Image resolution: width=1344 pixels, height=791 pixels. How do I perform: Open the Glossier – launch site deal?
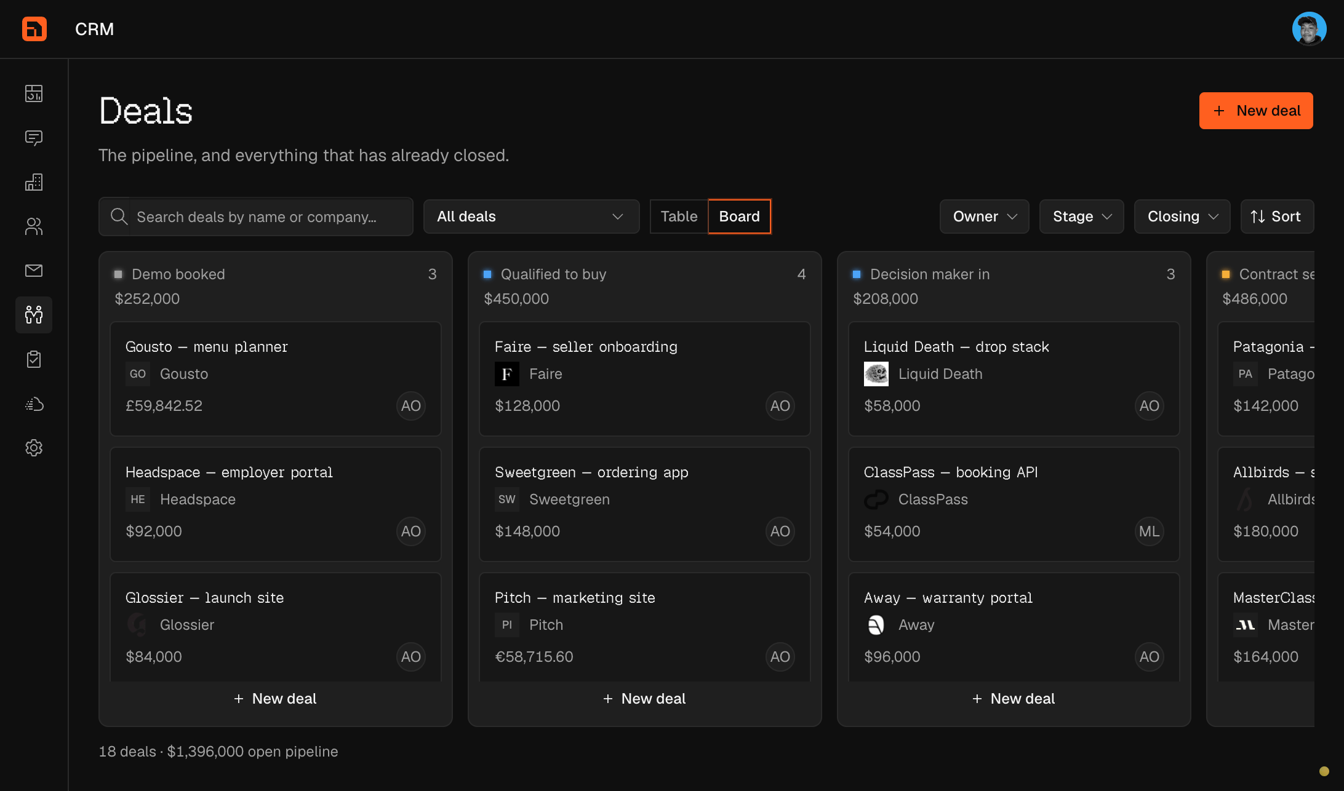coord(276,627)
